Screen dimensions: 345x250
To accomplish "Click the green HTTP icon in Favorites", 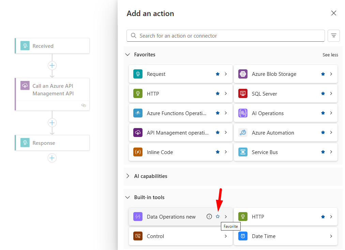I will click(138, 94).
